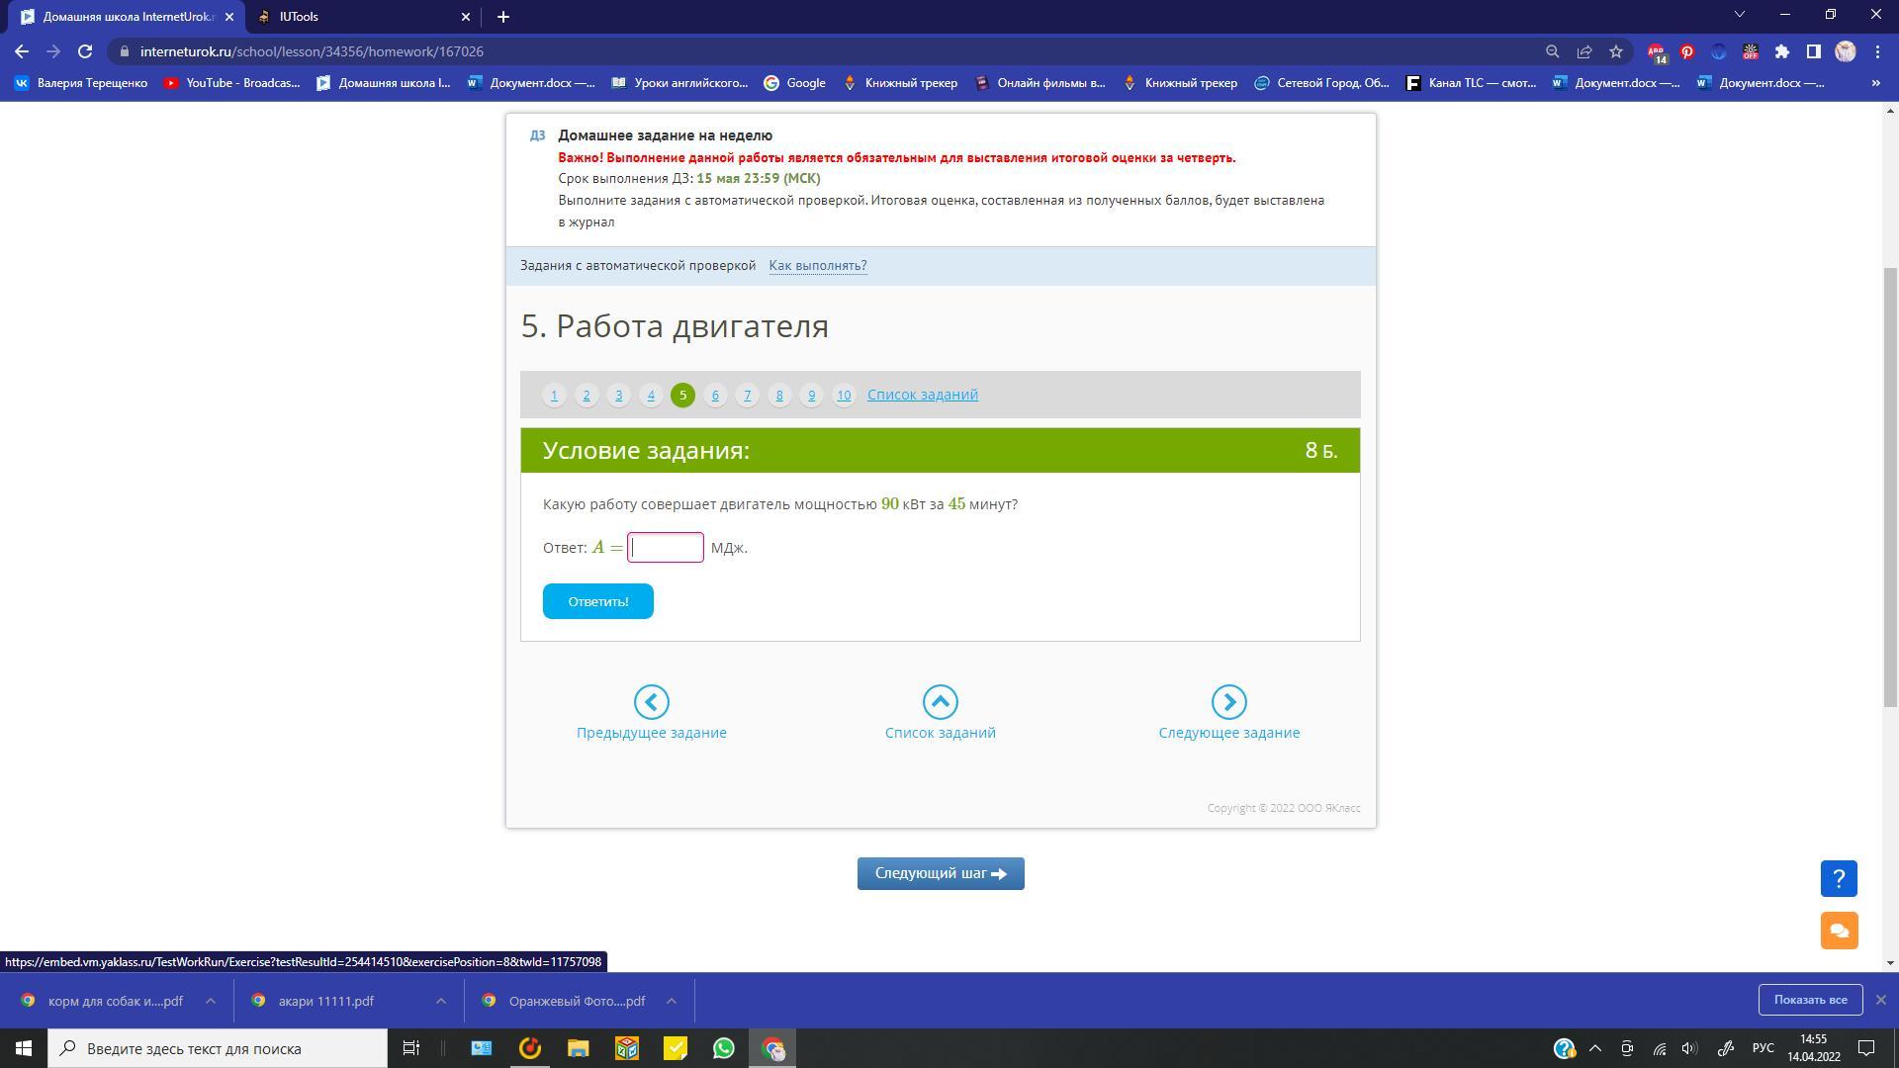
Task: Open the Chrome extensions puzzle icon
Action: (1782, 51)
